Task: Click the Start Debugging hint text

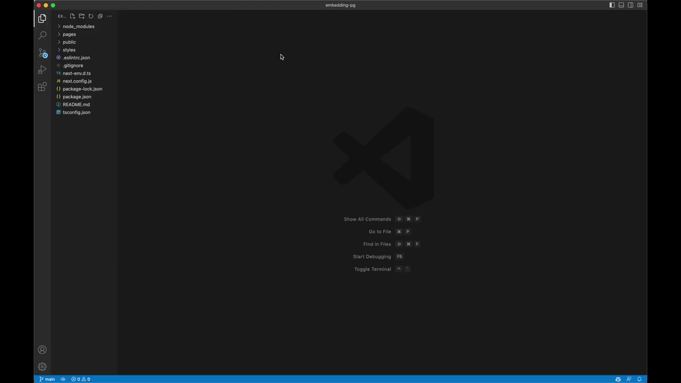Action: [x=372, y=256]
